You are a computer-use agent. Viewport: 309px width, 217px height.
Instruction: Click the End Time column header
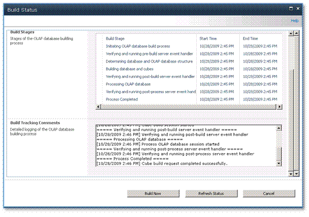pyautogui.click(x=250, y=38)
